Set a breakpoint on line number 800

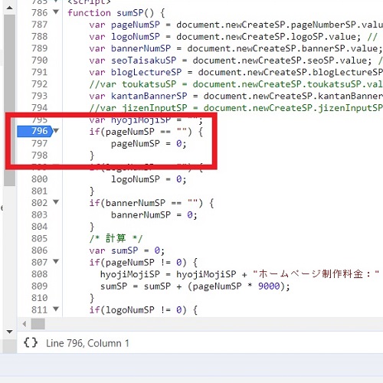coord(40,179)
